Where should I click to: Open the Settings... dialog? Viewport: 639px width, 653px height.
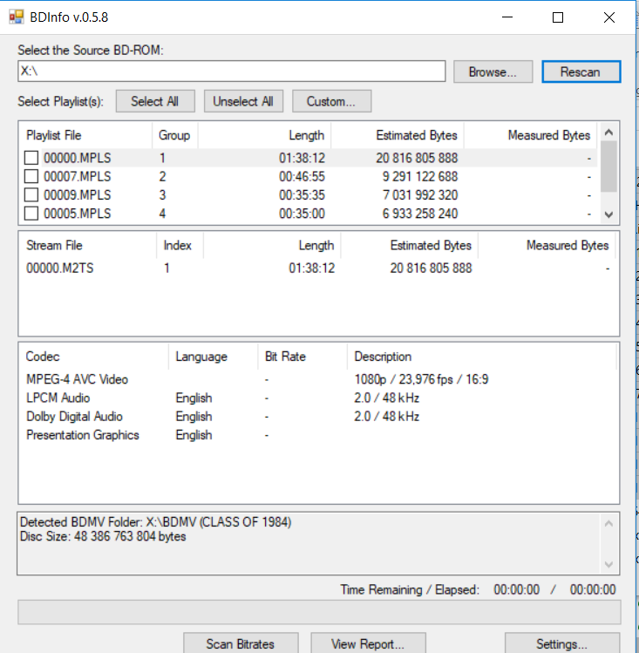click(562, 643)
